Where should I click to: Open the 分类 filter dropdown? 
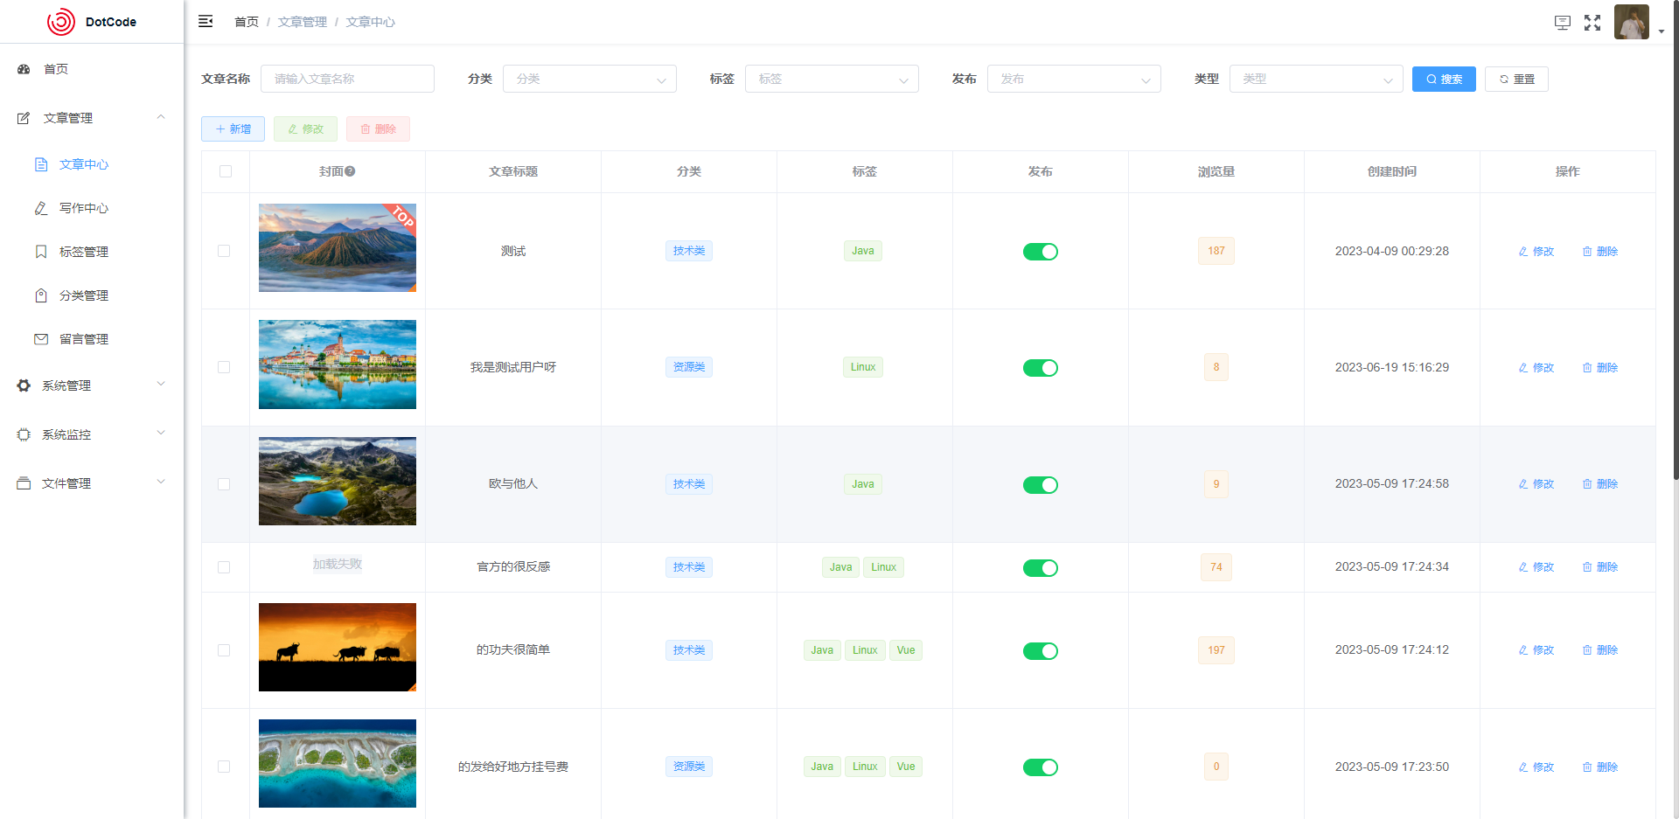coord(589,79)
